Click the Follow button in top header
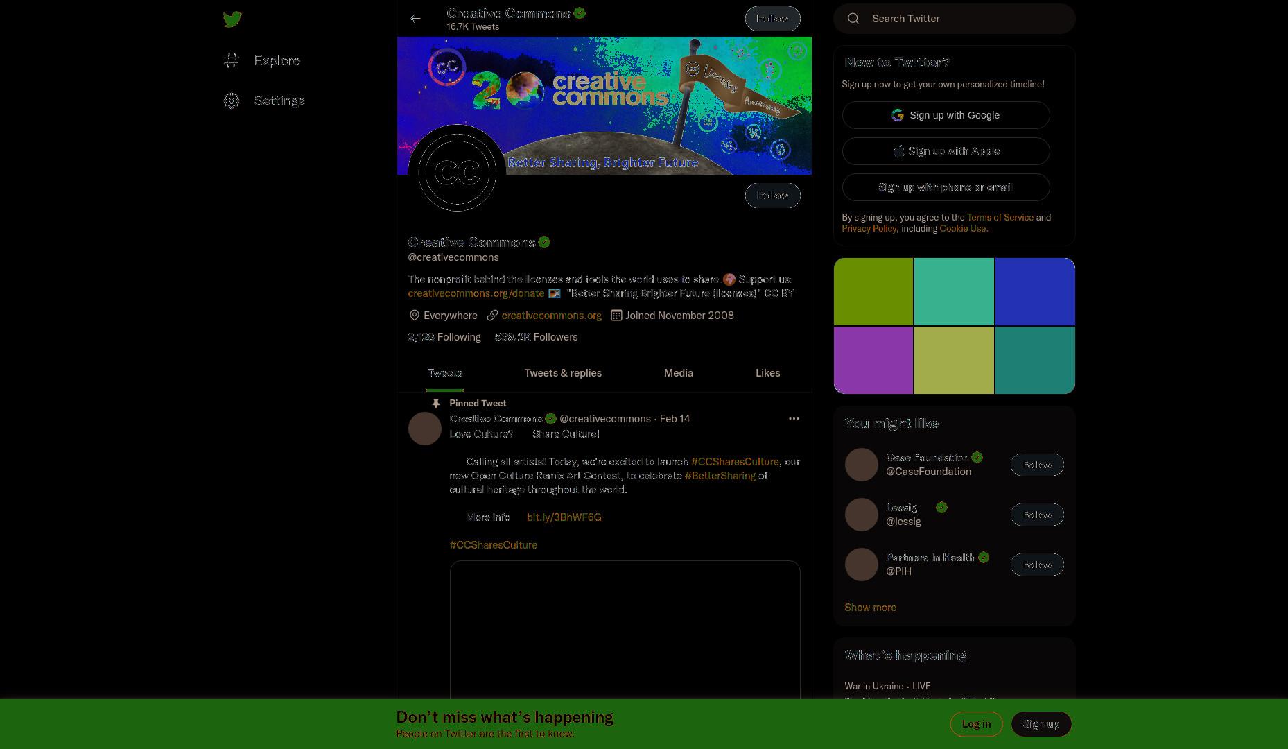This screenshot has height=749, width=1288. [772, 19]
